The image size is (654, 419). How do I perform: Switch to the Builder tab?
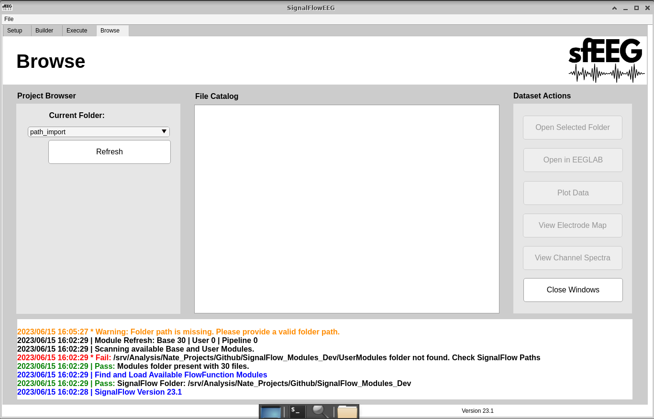[44, 31]
